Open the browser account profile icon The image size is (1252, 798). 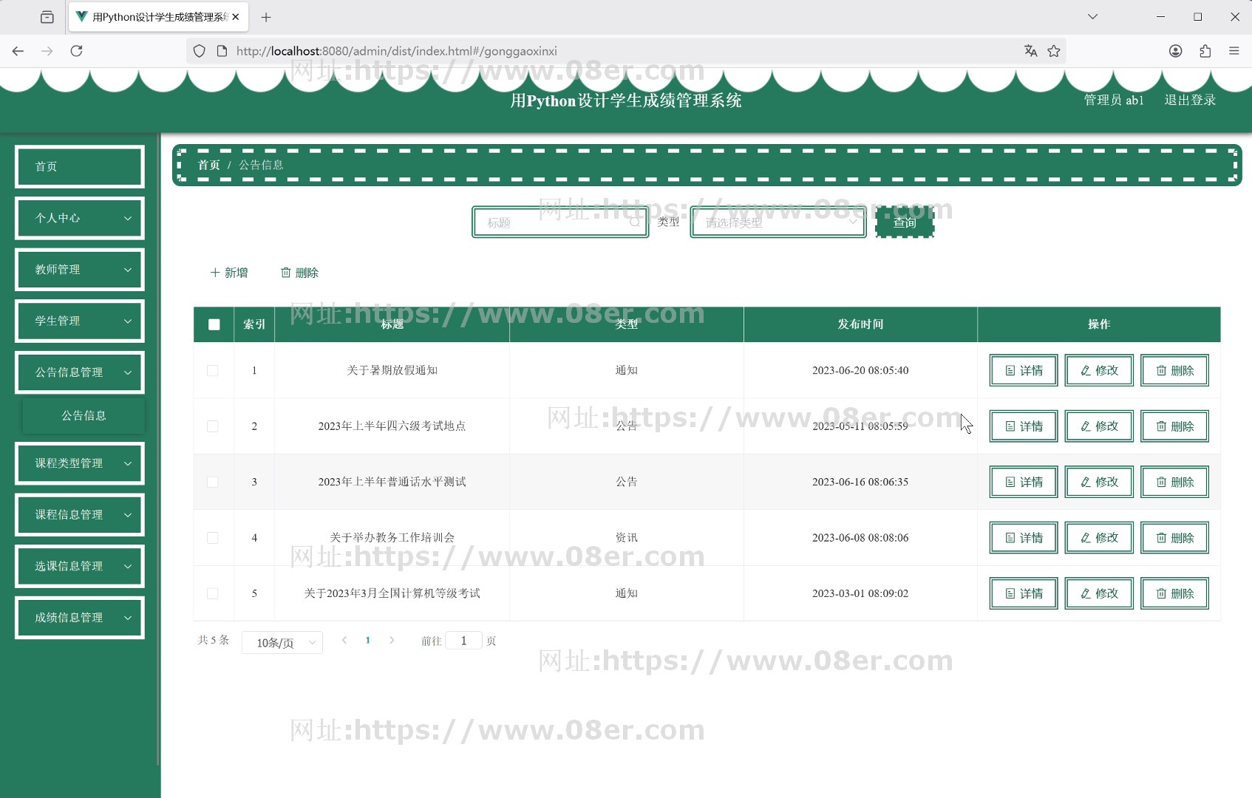click(x=1175, y=51)
